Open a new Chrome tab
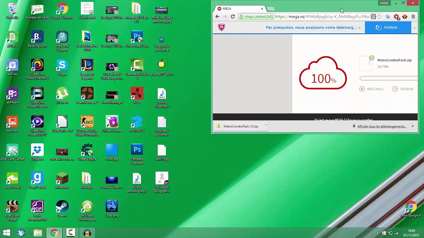The width and height of the screenshot is (424, 238). coord(271,9)
